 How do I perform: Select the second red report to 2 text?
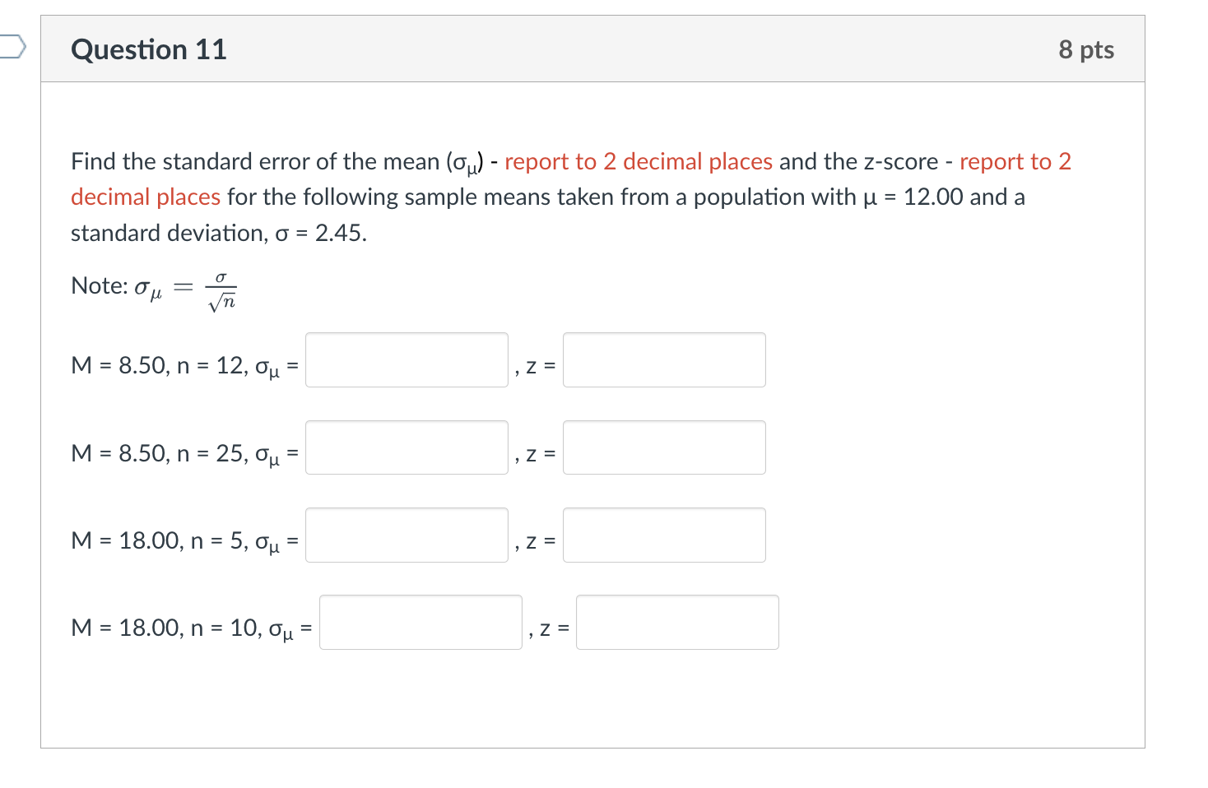click(x=1015, y=161)
